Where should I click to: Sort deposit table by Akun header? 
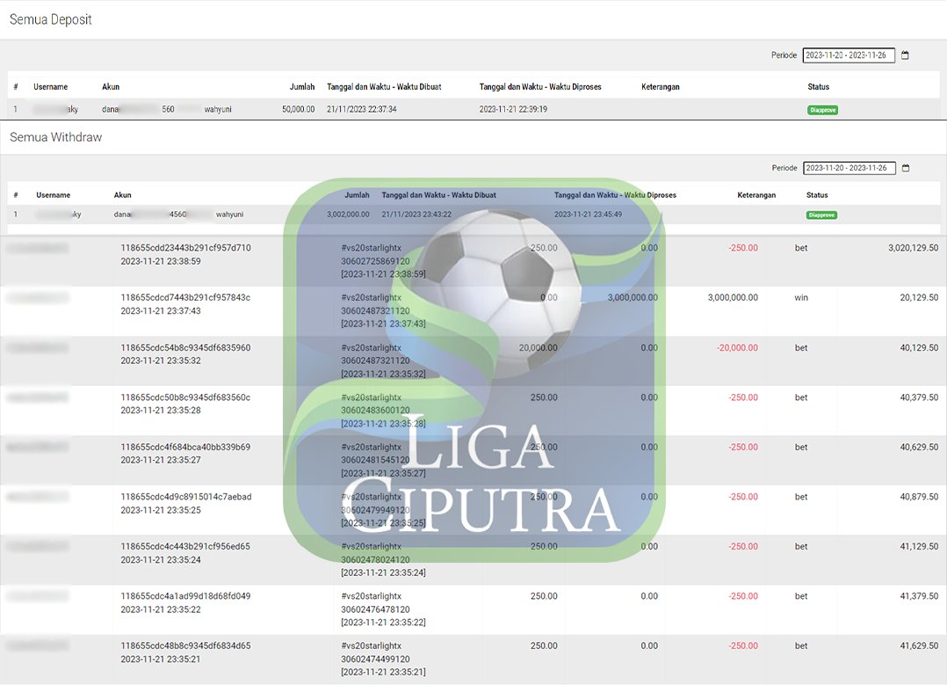pos(111,87)
